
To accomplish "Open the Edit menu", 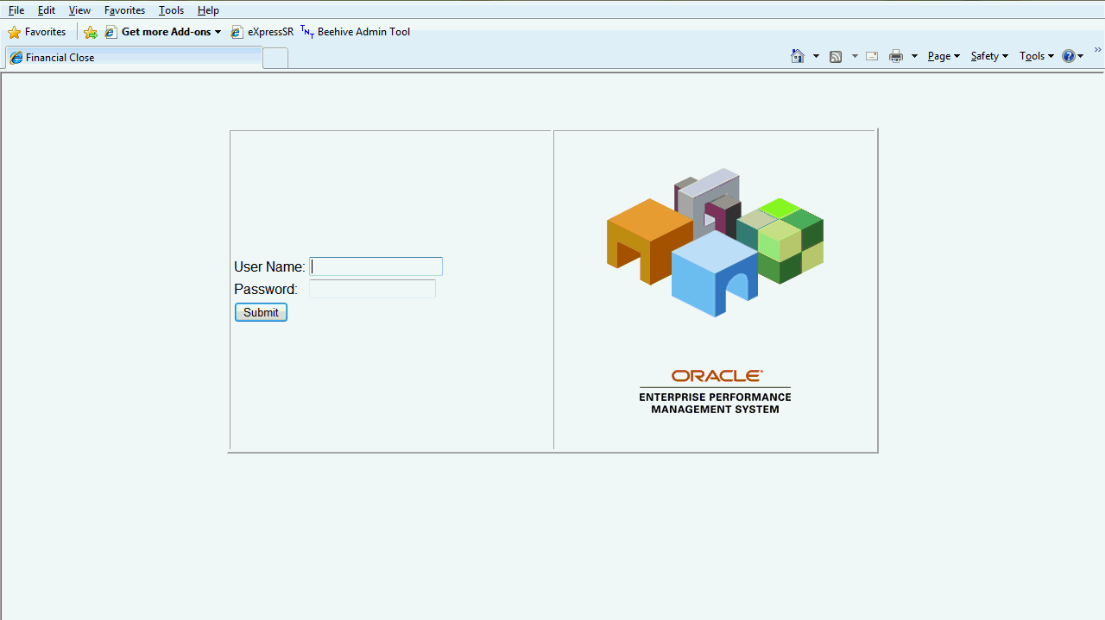I will click(x=47, y=10).
